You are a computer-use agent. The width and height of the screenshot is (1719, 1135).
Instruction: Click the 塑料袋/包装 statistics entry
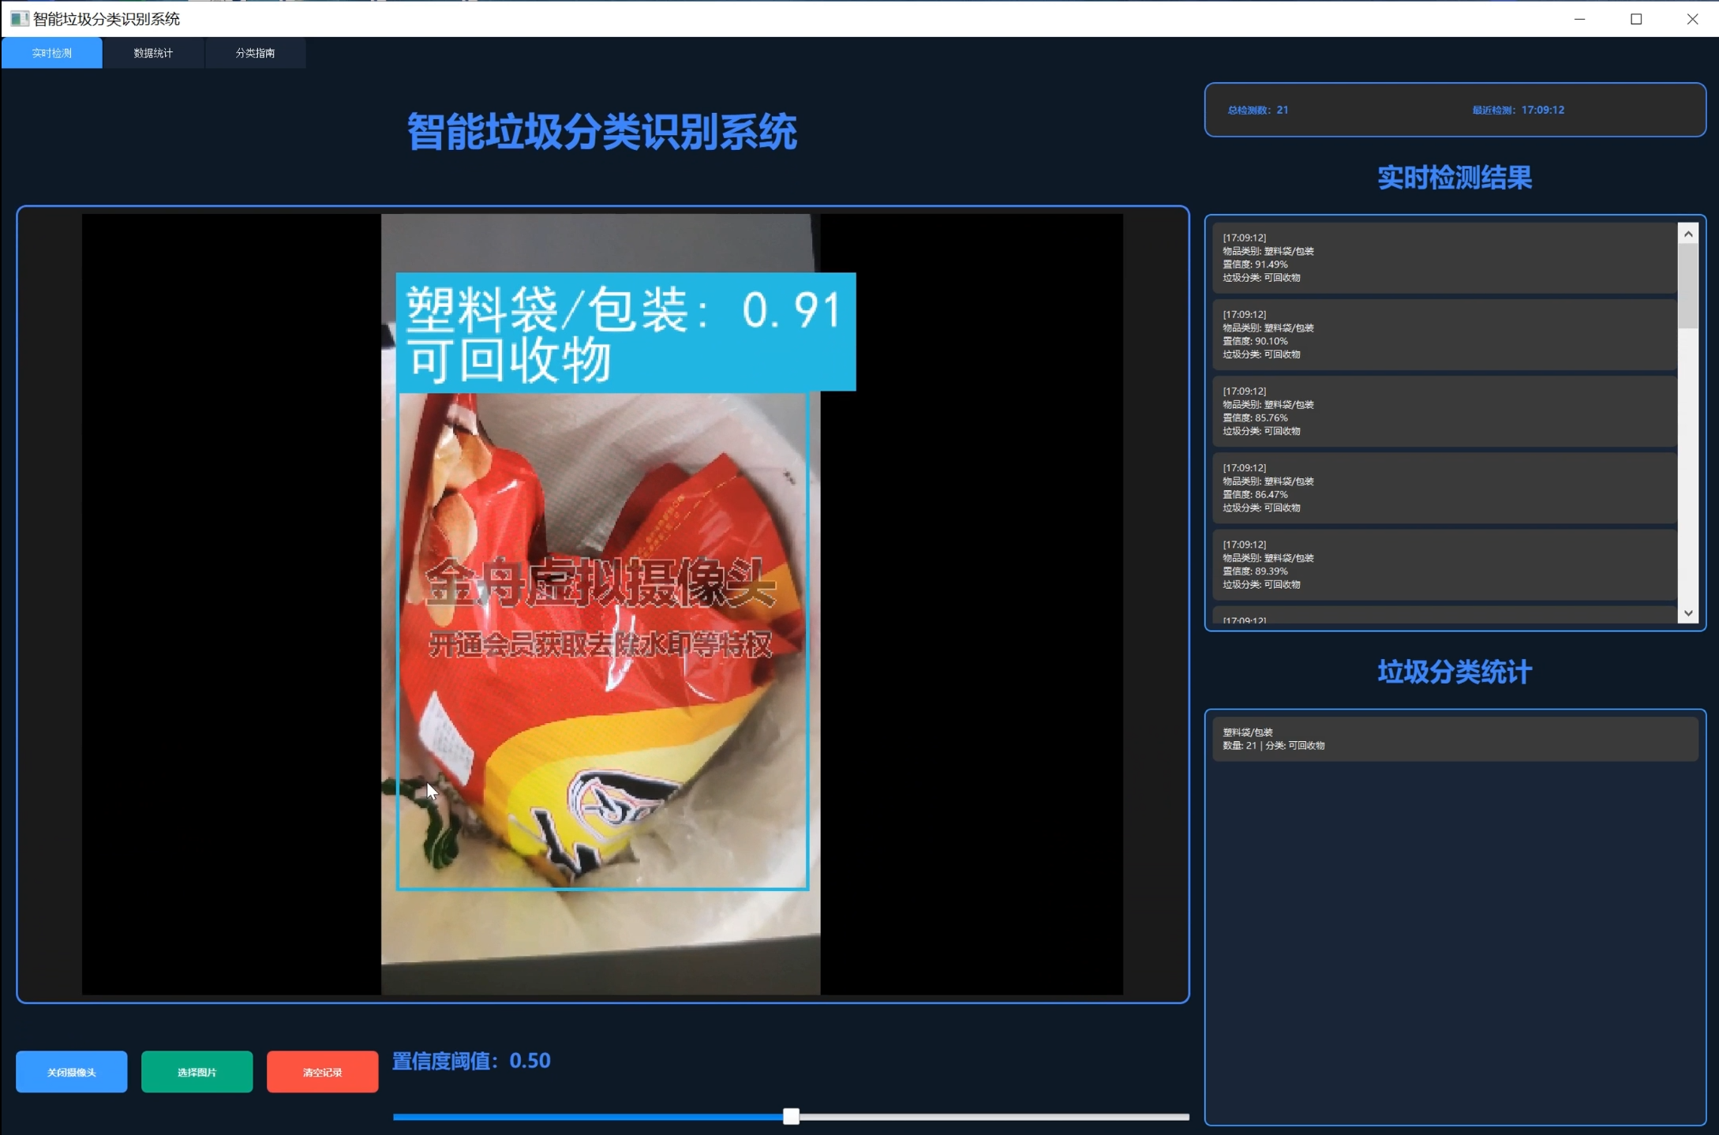(1455, 739)
